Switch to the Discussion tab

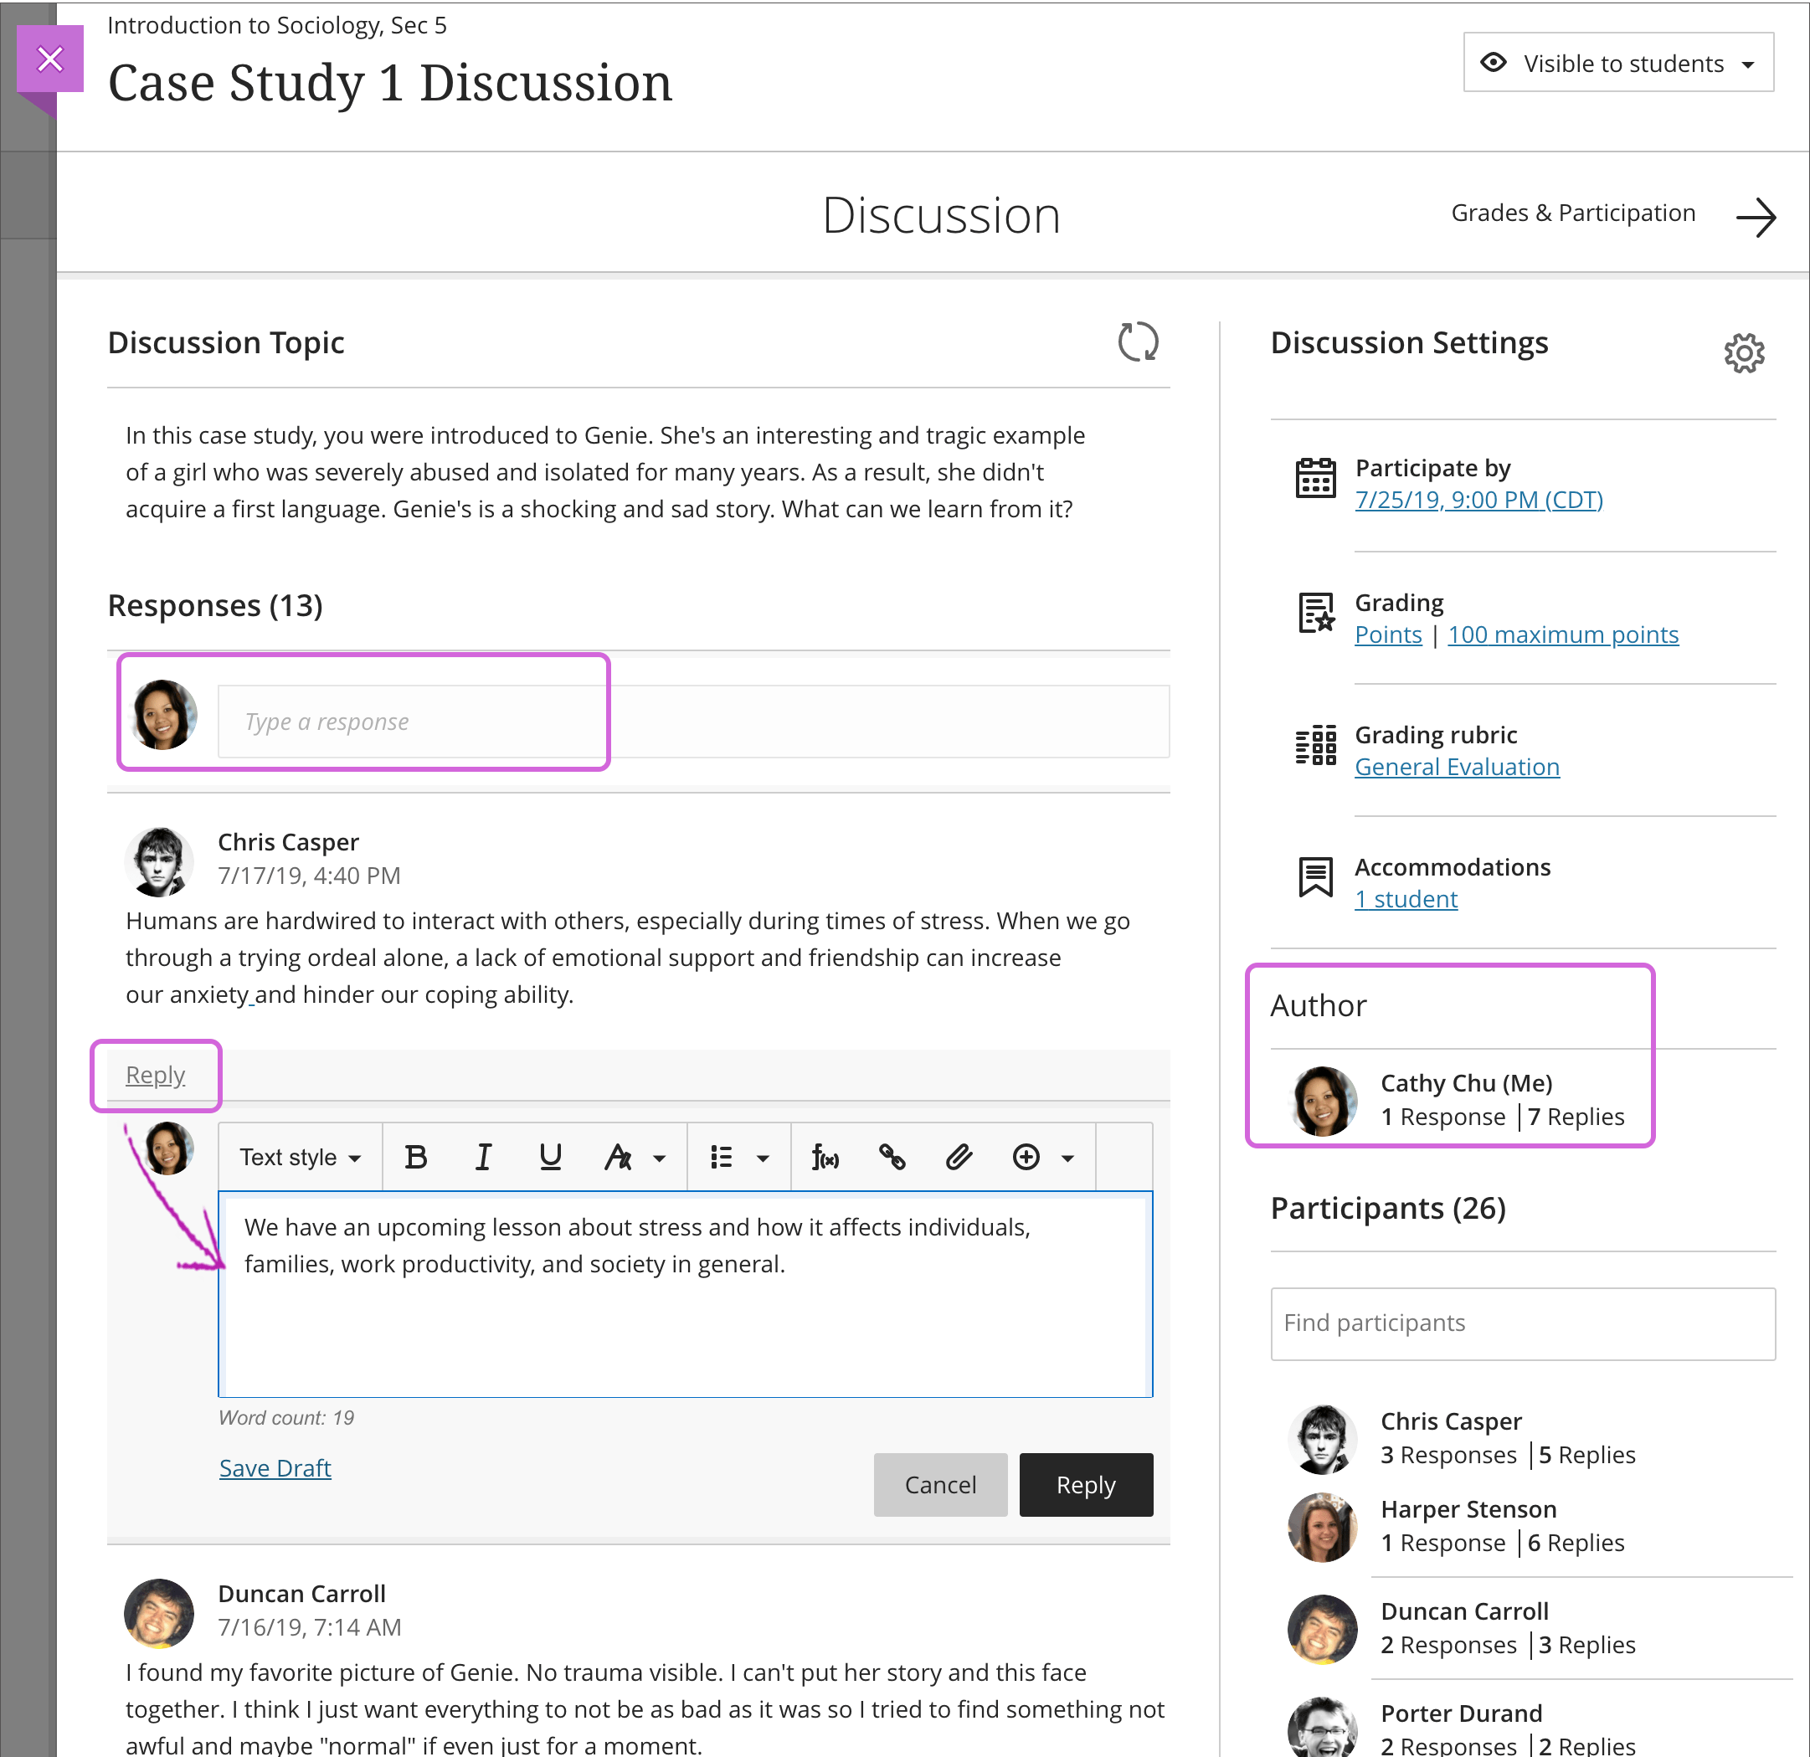pyautogui.click(x=940, y=215)
